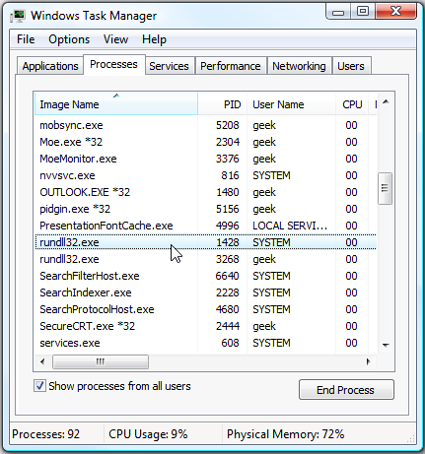Sort by PID column header
The width and height of the screenshot is (425, 454).
click(x=222, y=104)
